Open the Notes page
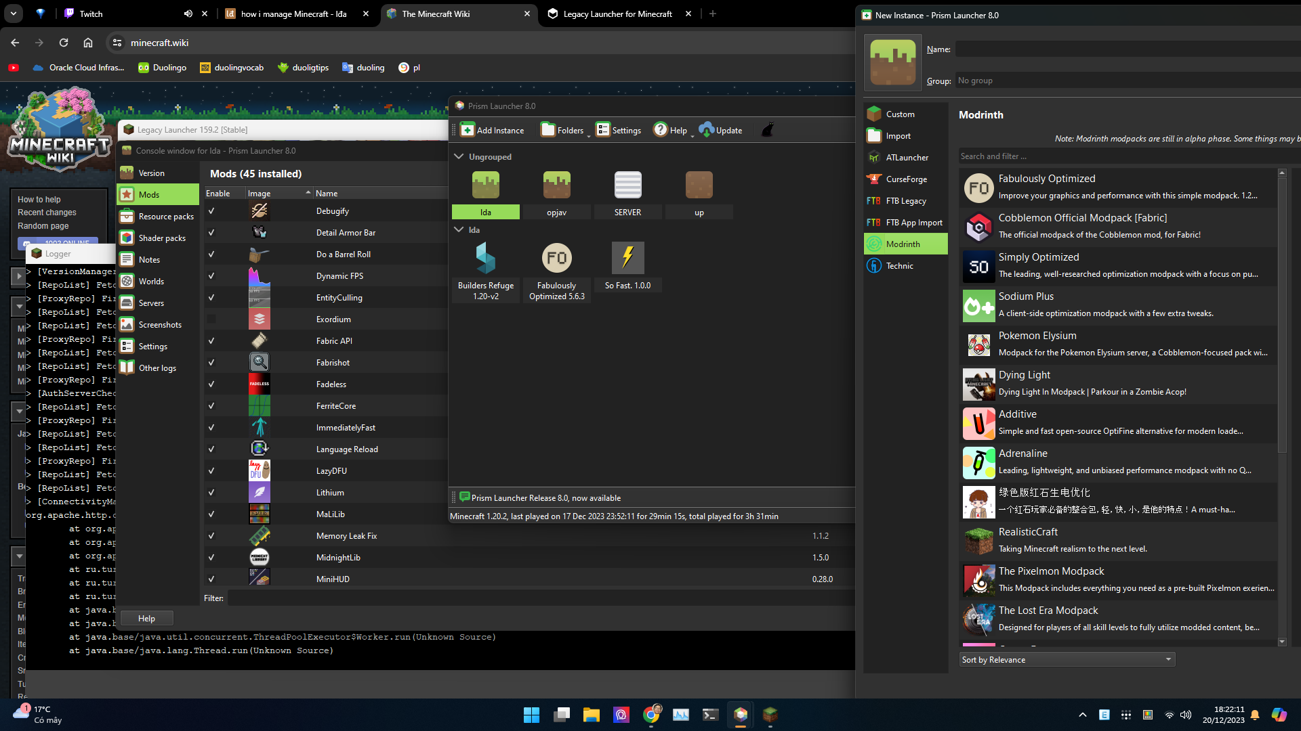 158,259
